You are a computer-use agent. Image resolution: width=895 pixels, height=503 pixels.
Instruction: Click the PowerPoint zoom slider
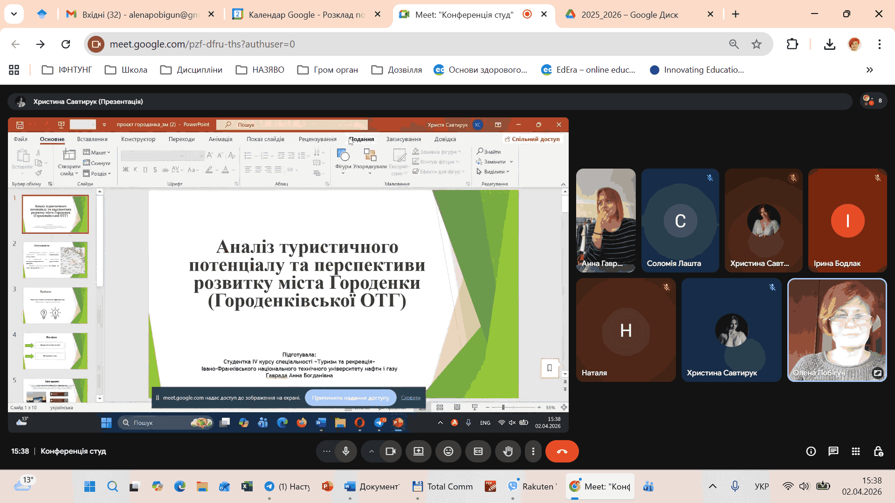click(503, 408)
